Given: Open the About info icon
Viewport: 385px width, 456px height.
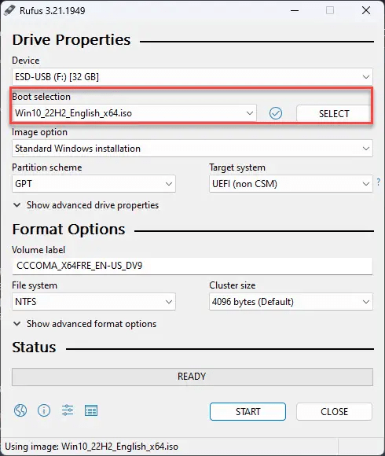Looking at the screenshot, I should pyautogui.click(x=44, y=410).
